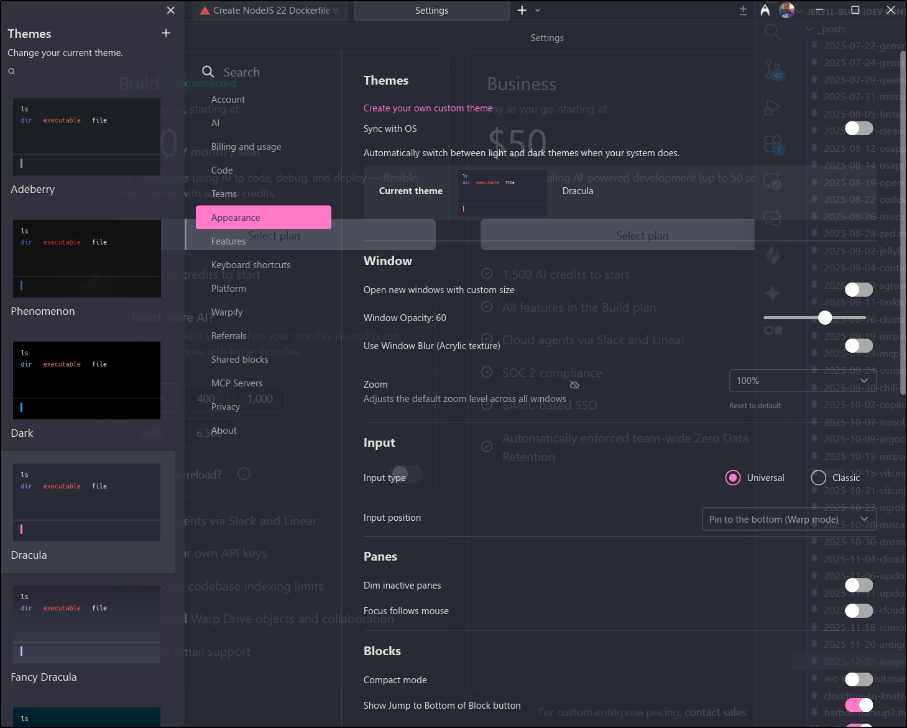Open a new tab with the plus icon
The height and width of the screenshot is (728, 907).
click(522, 11)
